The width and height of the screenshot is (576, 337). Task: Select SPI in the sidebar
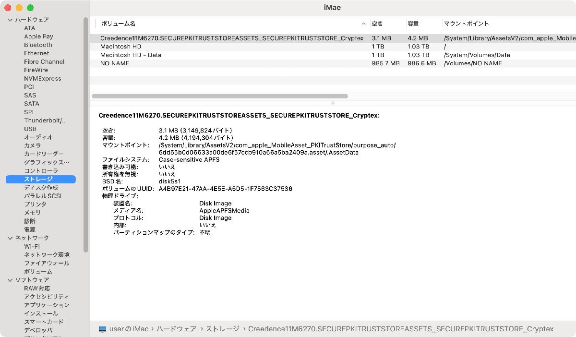pyautogui.click(x=29, y=112)
